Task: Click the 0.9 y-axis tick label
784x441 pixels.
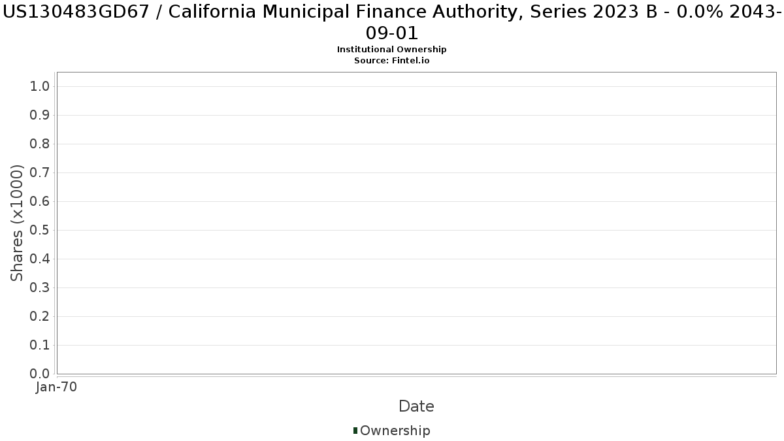Action: [x=40, y=115]
